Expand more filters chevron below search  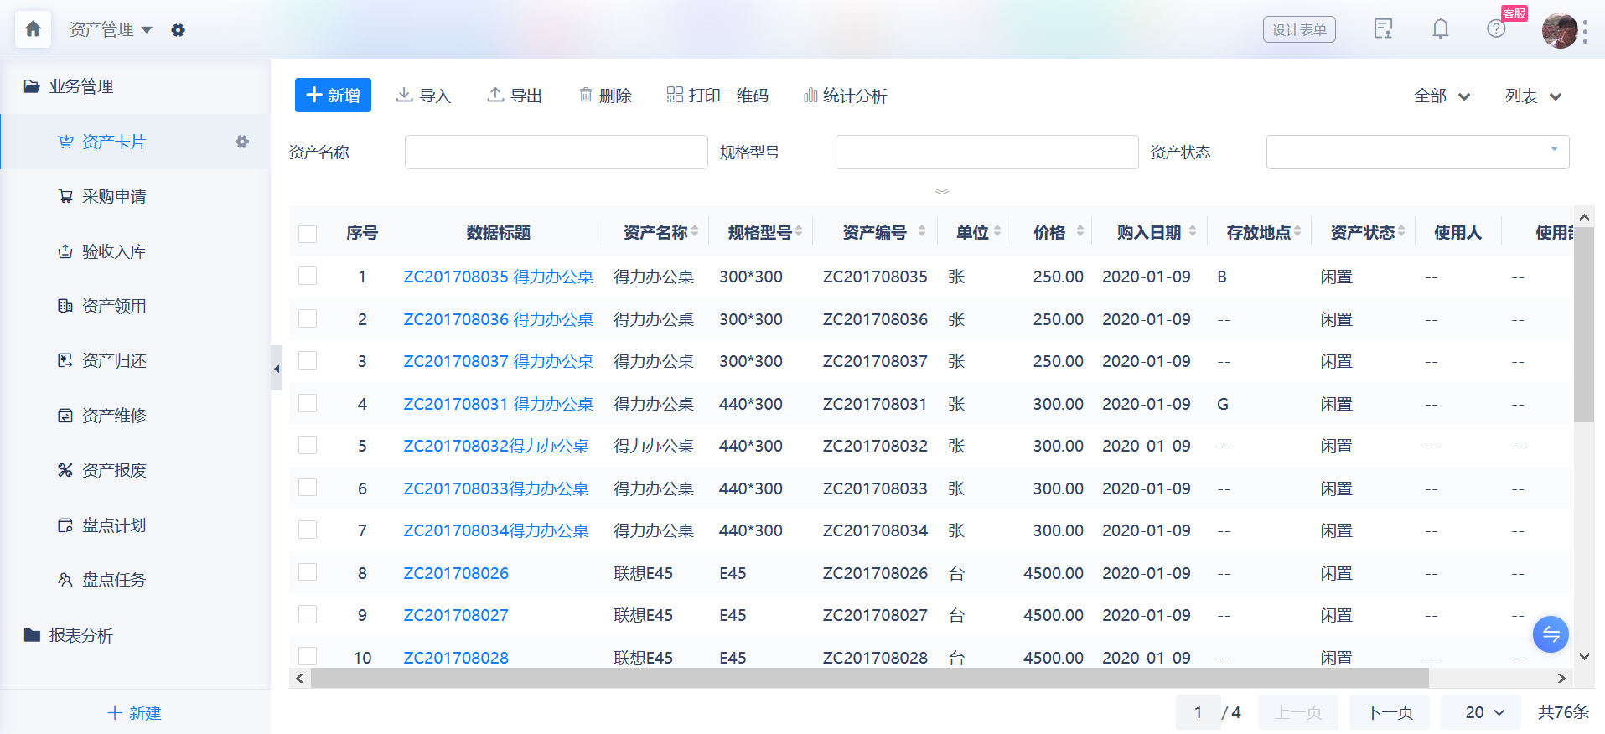click(942, 191)
